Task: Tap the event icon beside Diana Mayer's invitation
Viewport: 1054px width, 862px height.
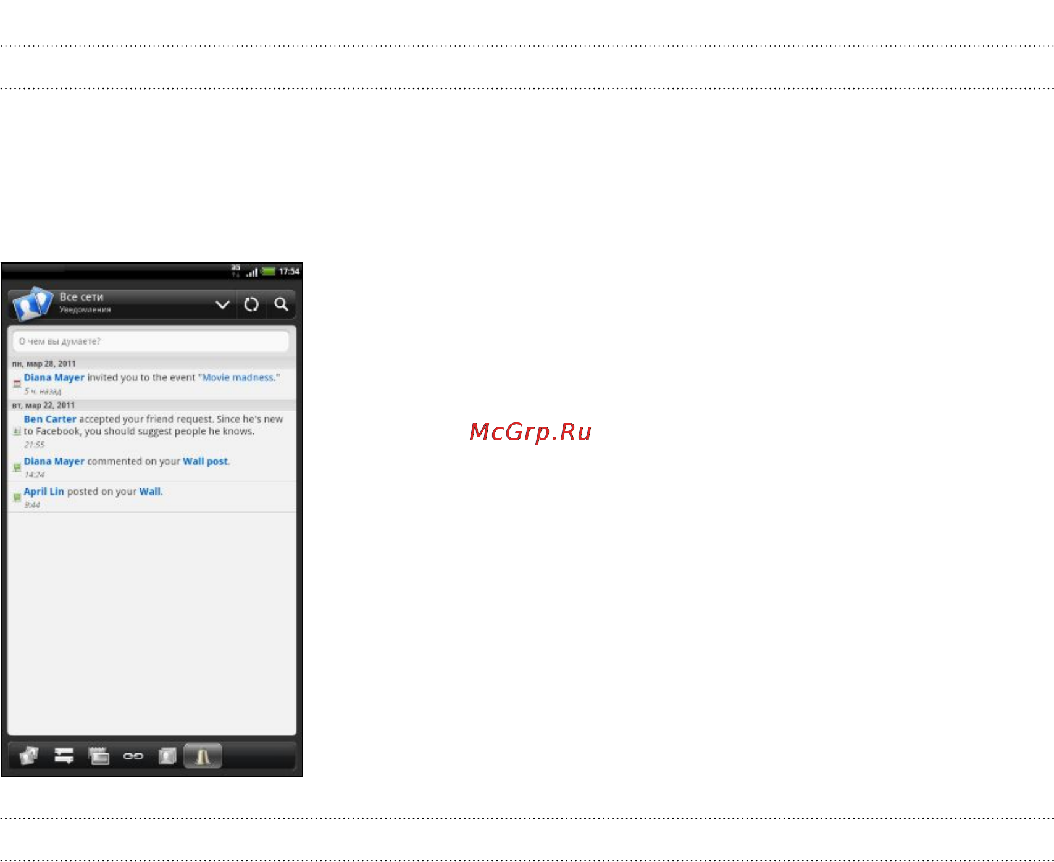Action: pos(17,383)
